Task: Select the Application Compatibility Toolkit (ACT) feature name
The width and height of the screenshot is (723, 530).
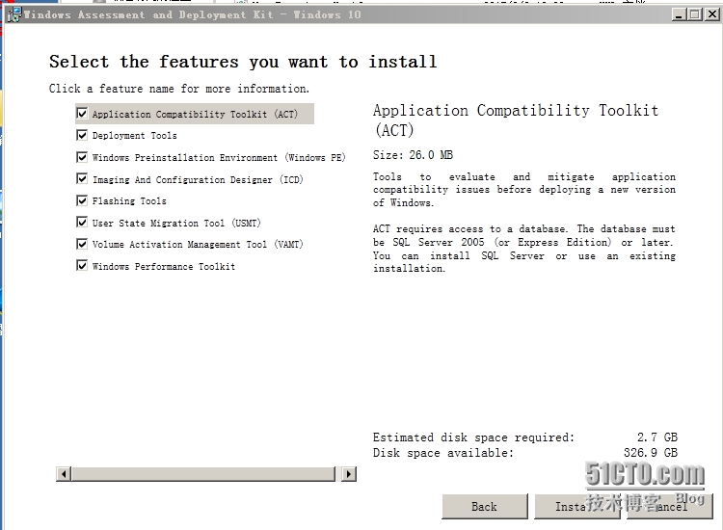Action: point(195,115)
